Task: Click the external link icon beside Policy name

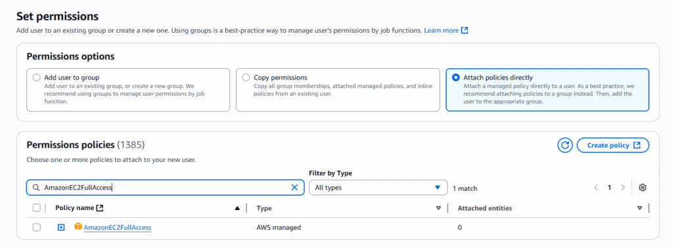Action: coord(100,208)
